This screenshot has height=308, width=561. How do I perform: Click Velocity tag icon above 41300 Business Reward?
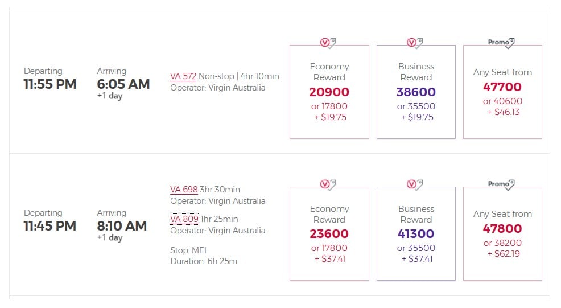click(x=415, y=185)
